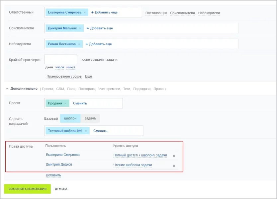Open access level Чтение шаблона задачи
Screen dimensions: 277x199
(x=133, y=165)
